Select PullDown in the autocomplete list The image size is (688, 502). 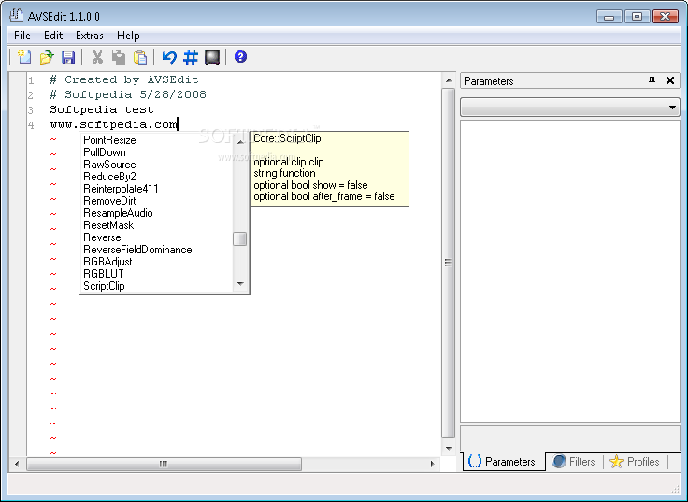point(105,152)
